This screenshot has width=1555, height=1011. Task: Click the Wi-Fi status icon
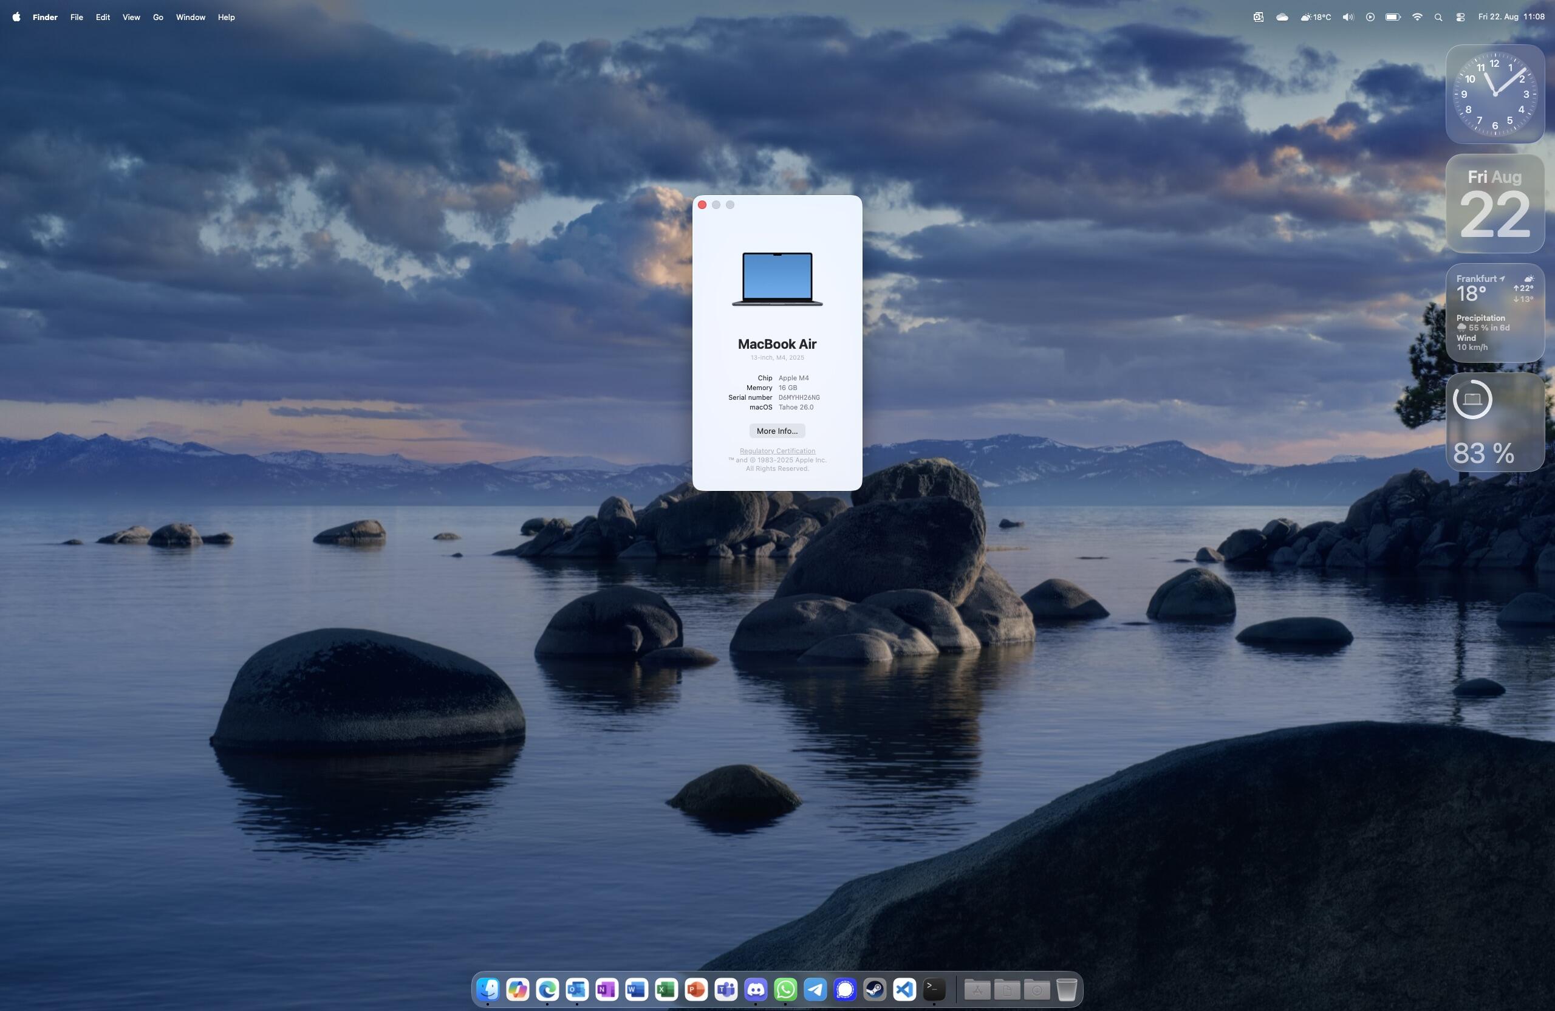(1417, 17)
